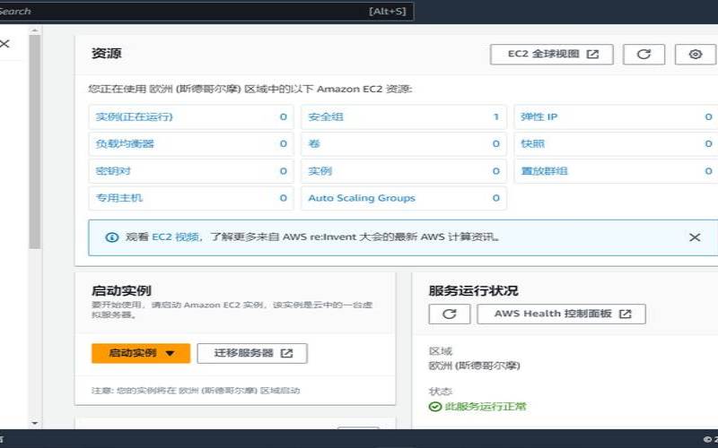Open the 实例(正在运行) resource link
The height and width of the screenshot is (448, 718).
134,117
